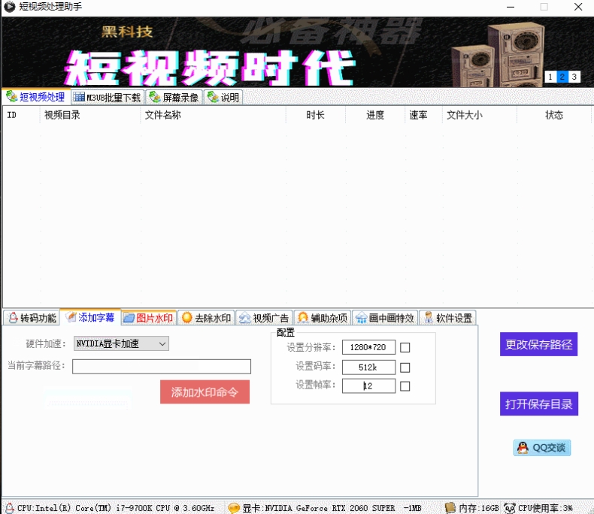The width and height of the screenshot is (594, 514).
Task: Click pencil icon on 添加字幕 tab
Action: (x=71, y=317)
